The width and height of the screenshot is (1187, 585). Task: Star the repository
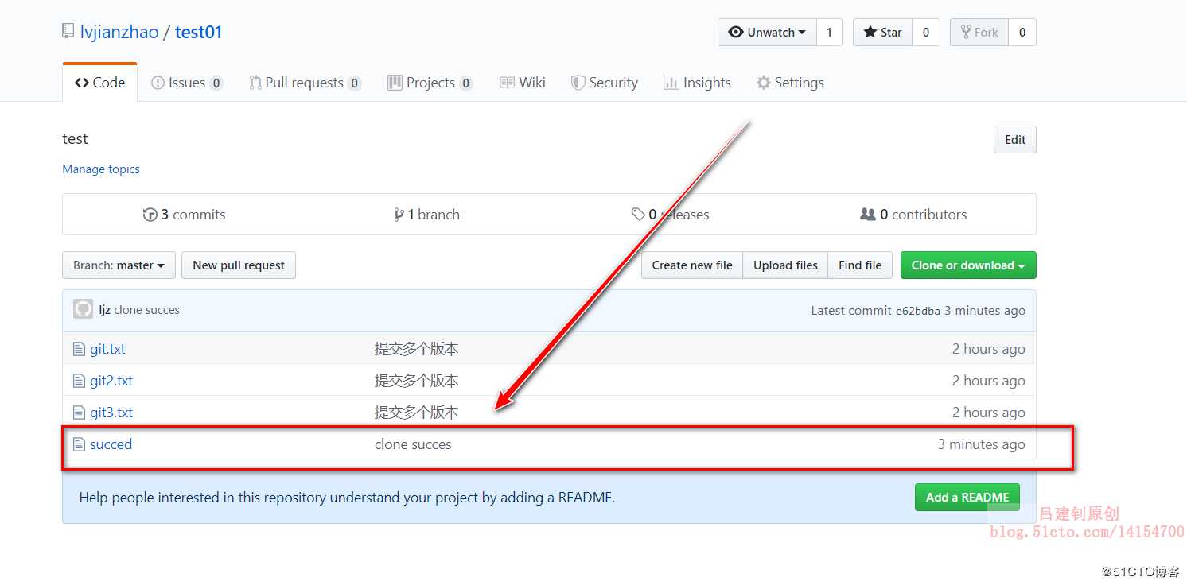882,32
